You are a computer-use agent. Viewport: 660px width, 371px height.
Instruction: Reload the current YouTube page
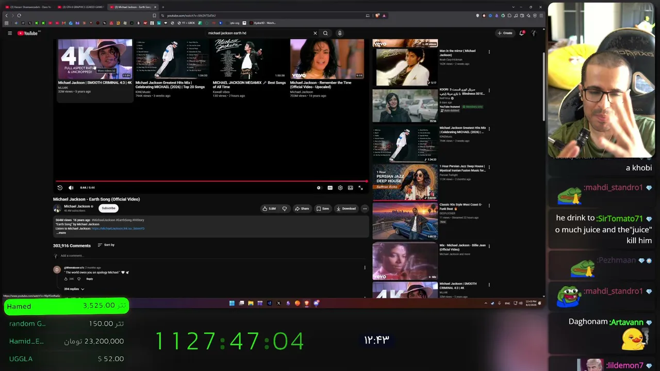(19, 15)
